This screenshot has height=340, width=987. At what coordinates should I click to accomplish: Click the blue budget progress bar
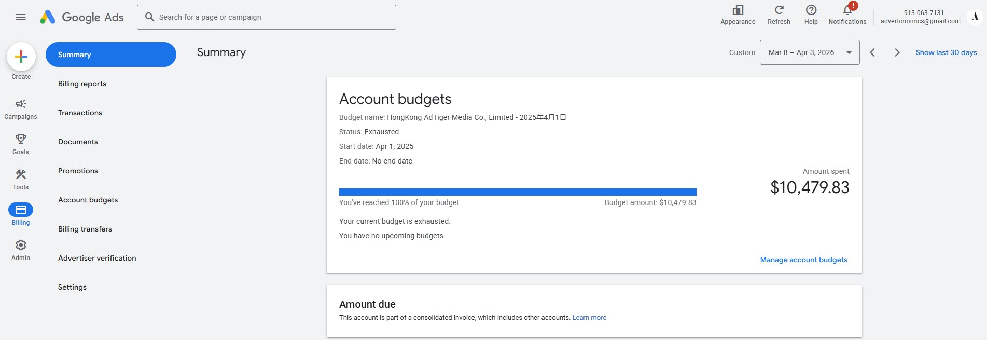point(517,192)
